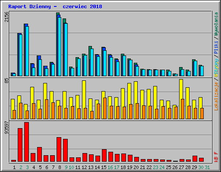The image size is (221, 172).
Task: Click the 93597 scale value on the y-axis
Action: 6,128
